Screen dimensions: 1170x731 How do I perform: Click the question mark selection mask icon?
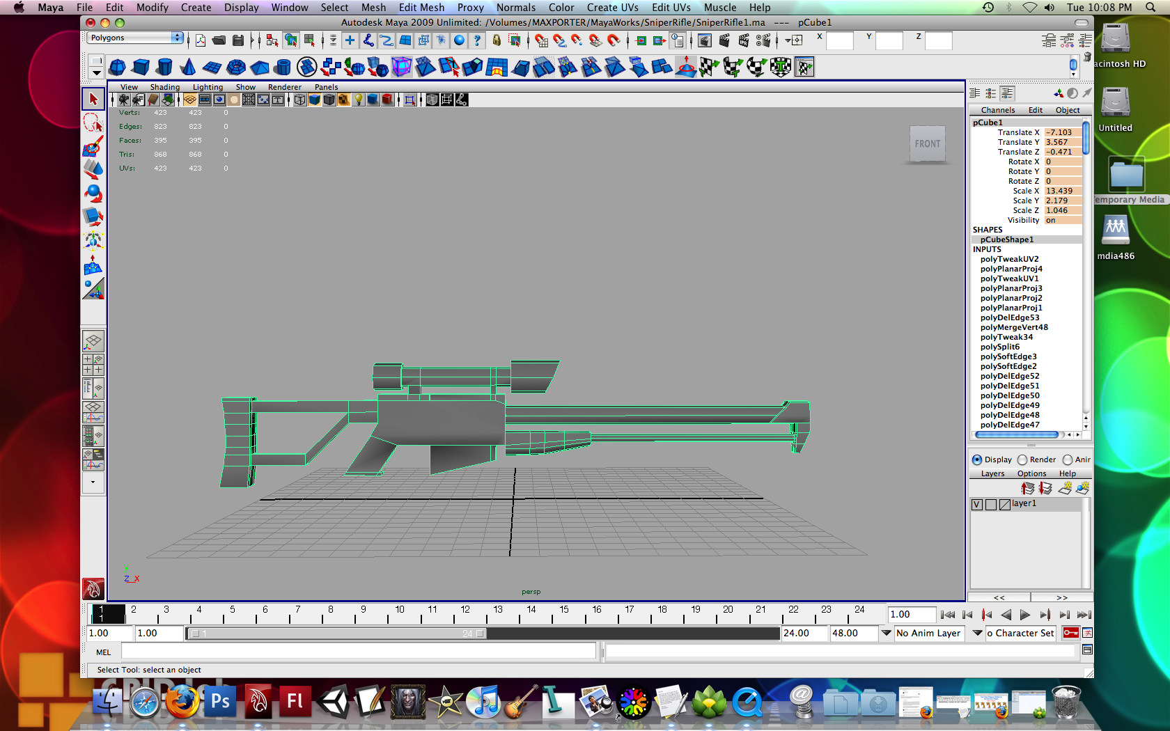point(477,40)
